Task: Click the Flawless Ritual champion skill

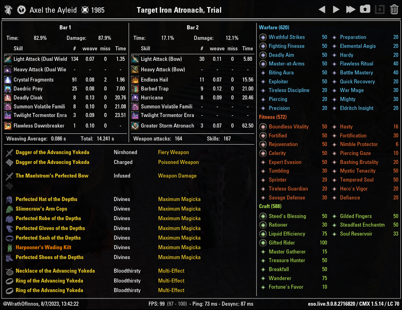Action: (356, 64)
